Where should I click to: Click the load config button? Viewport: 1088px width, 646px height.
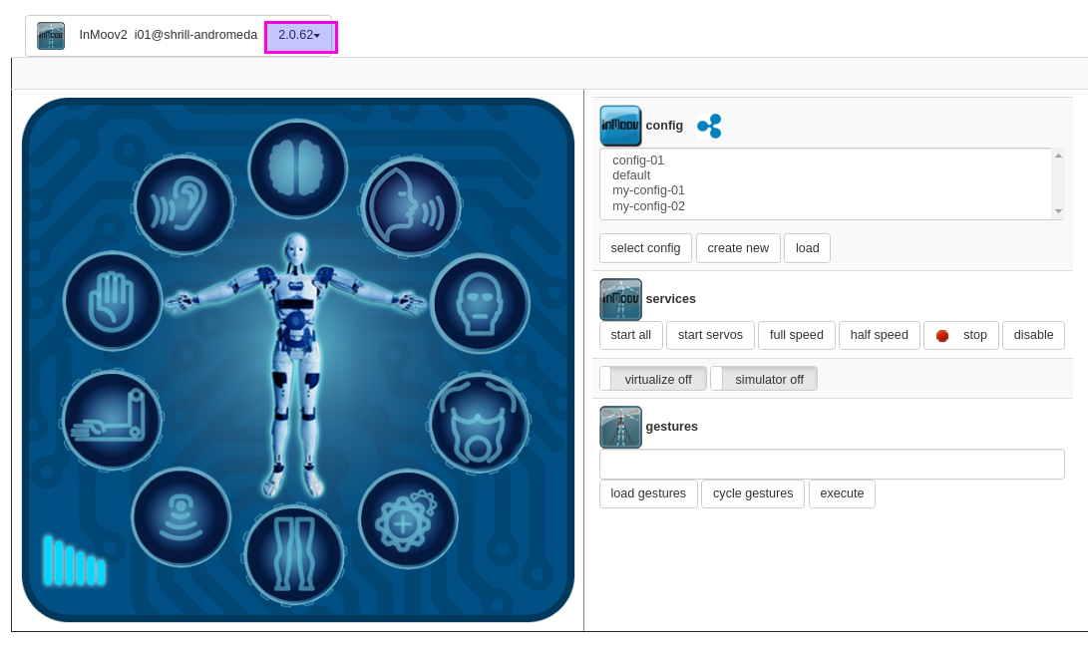[x=807, y=248]
